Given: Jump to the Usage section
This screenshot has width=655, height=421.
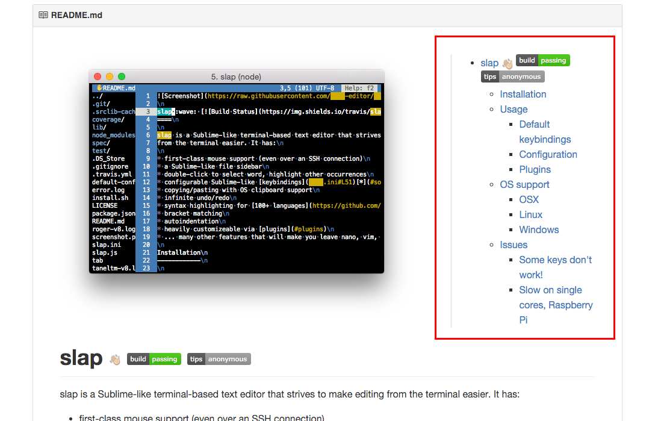Looking at the screenshot, I should [x=514, y=109].
